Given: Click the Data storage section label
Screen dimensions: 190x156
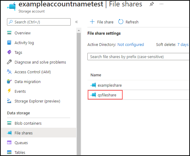Looking at the screenshot, I should pos(19,113).
